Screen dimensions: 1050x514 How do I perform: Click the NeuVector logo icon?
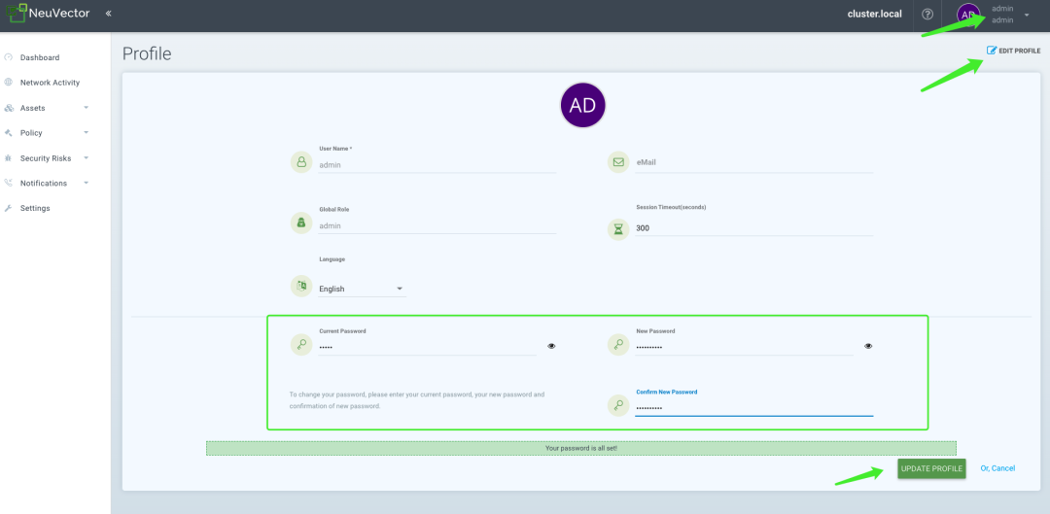(x=17, y=13)
